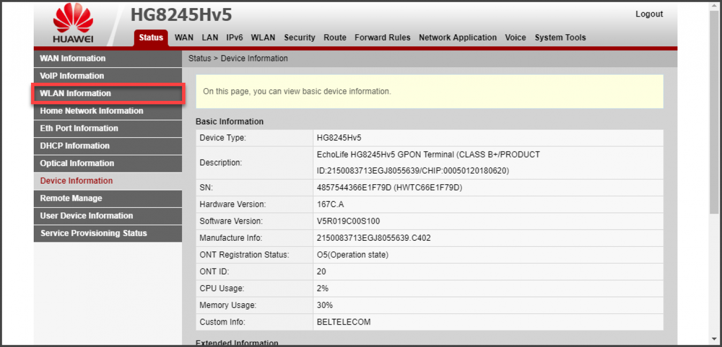This screenshot has width=722, height=347.
Task: Show Home Network Information page
Action: point(92,111)
